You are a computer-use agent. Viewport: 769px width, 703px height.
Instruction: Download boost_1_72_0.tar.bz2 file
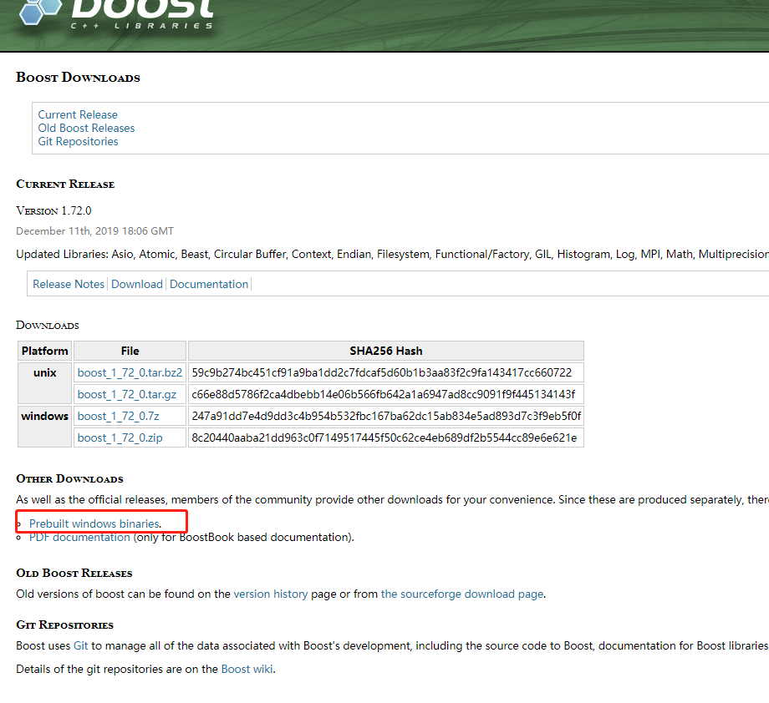(x=130, y=373)
